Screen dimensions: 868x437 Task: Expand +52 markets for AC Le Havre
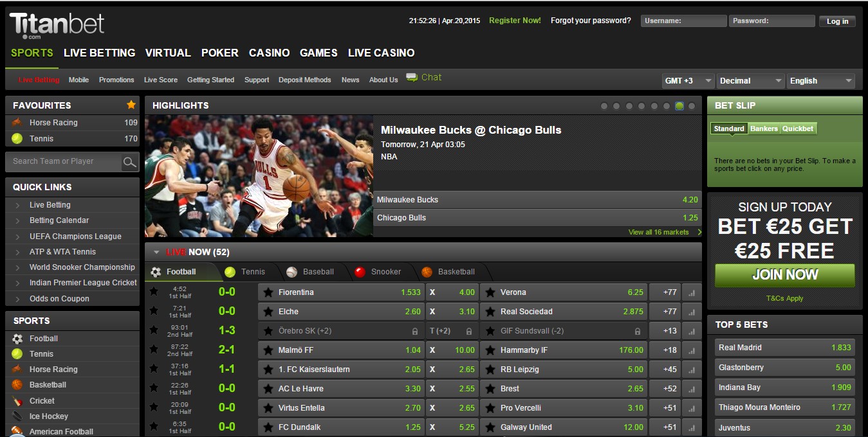pos(665,389)
